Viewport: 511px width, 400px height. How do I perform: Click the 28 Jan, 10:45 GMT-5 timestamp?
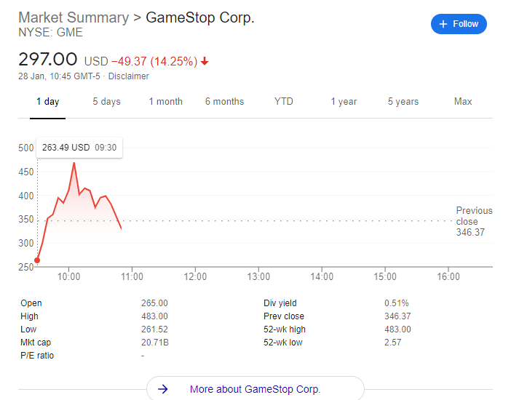[59, 76]
